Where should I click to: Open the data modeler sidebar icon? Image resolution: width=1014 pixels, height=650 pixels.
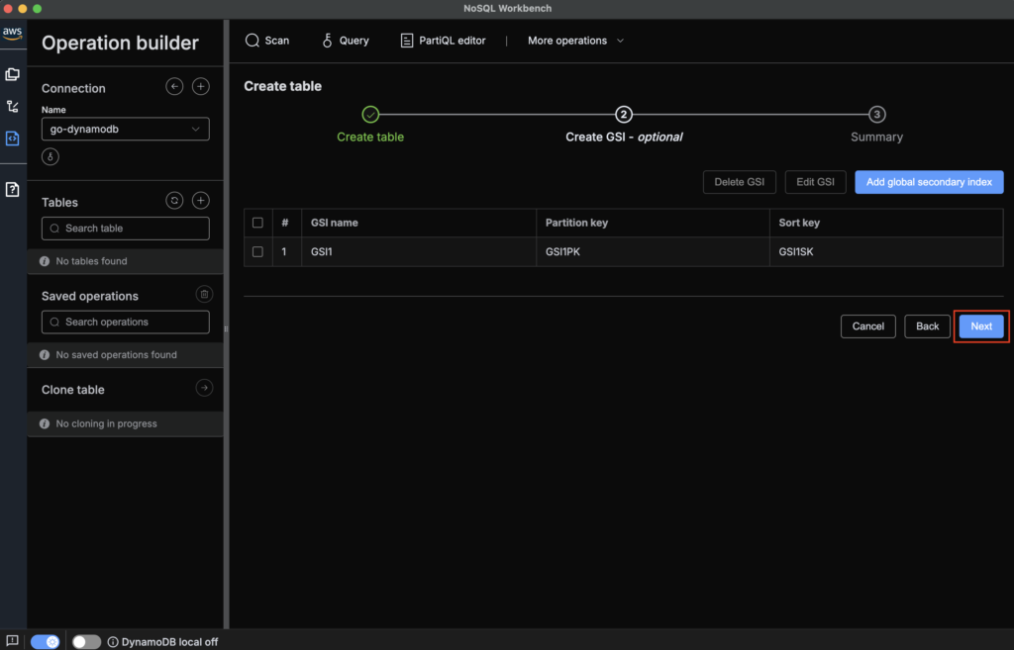pyautogui.click(x=13, y=74)
